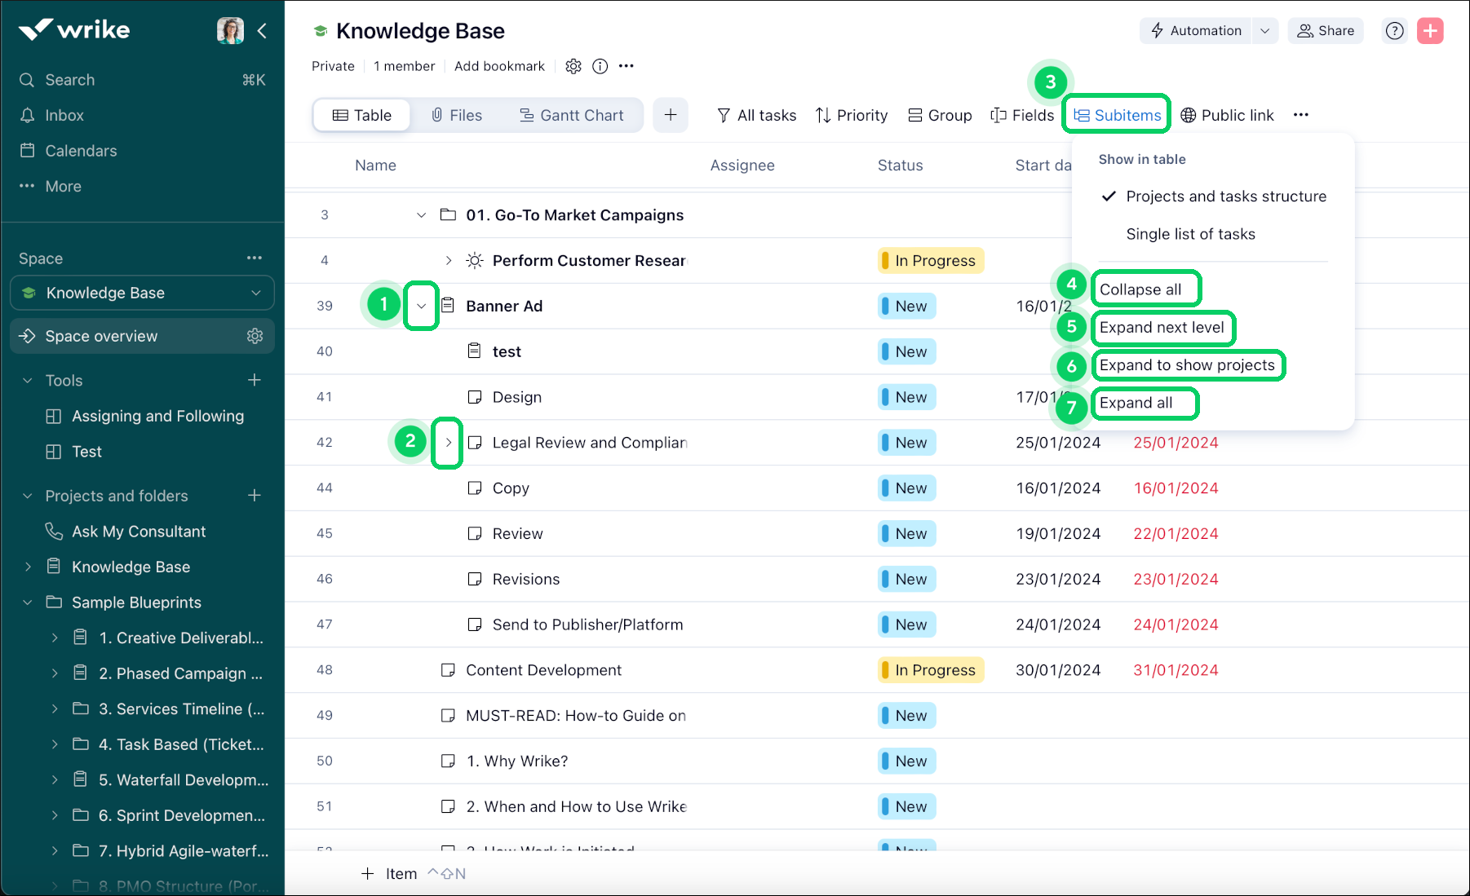
Task: Collapse the left sidebar
Action: (262, 30)
